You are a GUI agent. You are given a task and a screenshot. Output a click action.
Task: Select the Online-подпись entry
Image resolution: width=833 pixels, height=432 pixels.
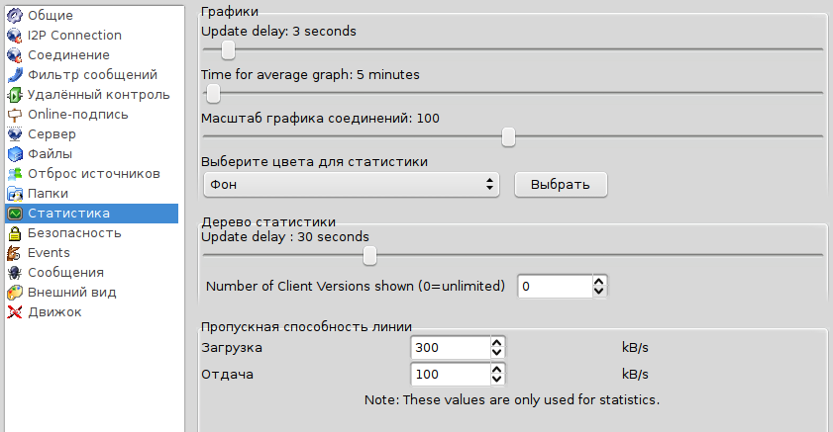[91, 115]
